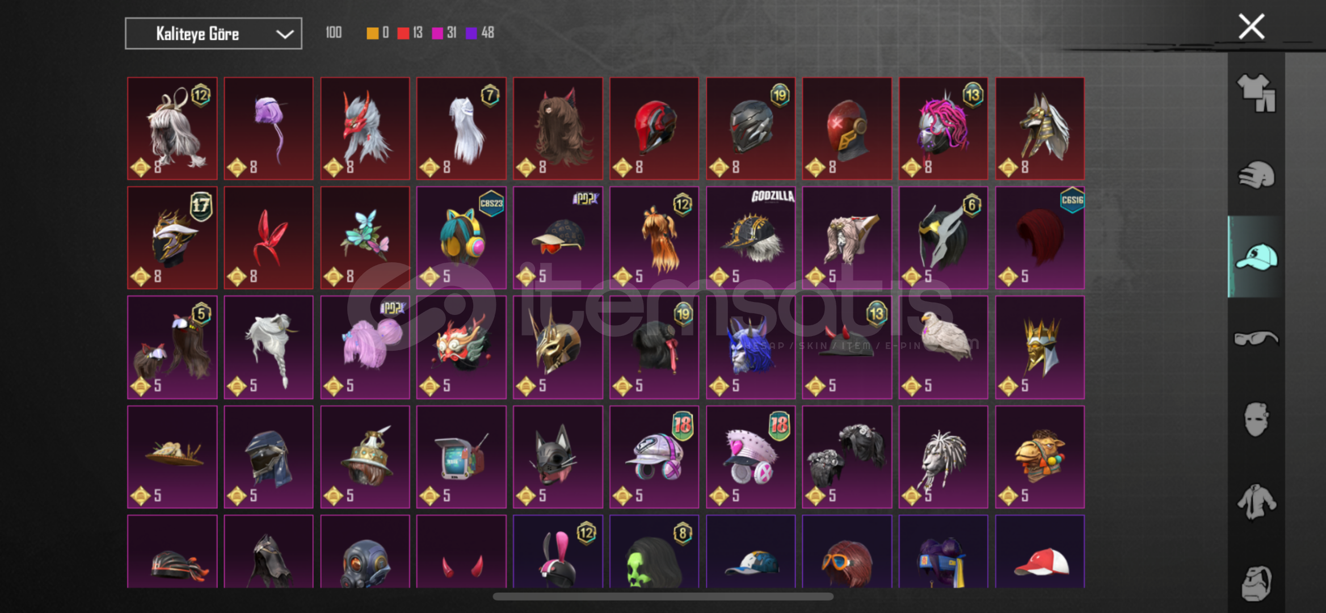This screenshot has width=1326, height=613.
Task: Select the Godzilla spiked cap item
Action: [x=751, y=238]
